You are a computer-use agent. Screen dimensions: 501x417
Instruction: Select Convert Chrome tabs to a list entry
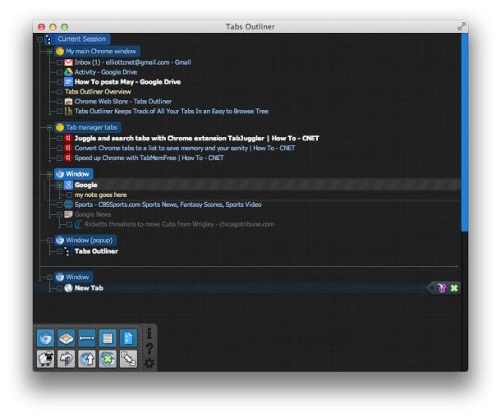[185, 148]
